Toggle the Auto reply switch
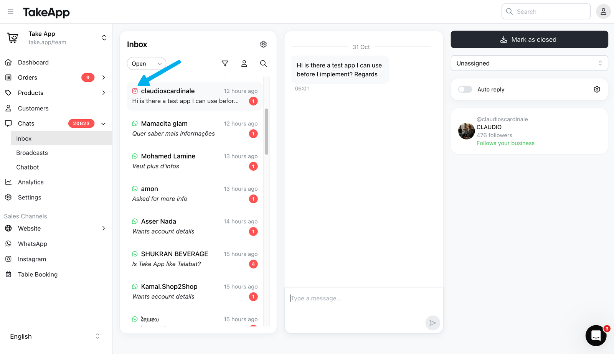614x354 pixels. coord(465,89)
